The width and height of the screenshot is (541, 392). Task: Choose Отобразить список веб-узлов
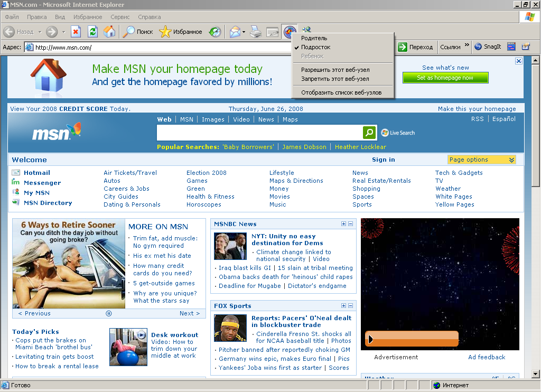click(x=342, y=92)
